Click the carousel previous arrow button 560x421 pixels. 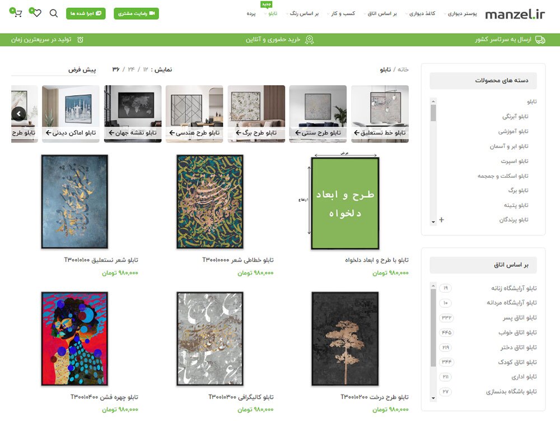[18, 114]
